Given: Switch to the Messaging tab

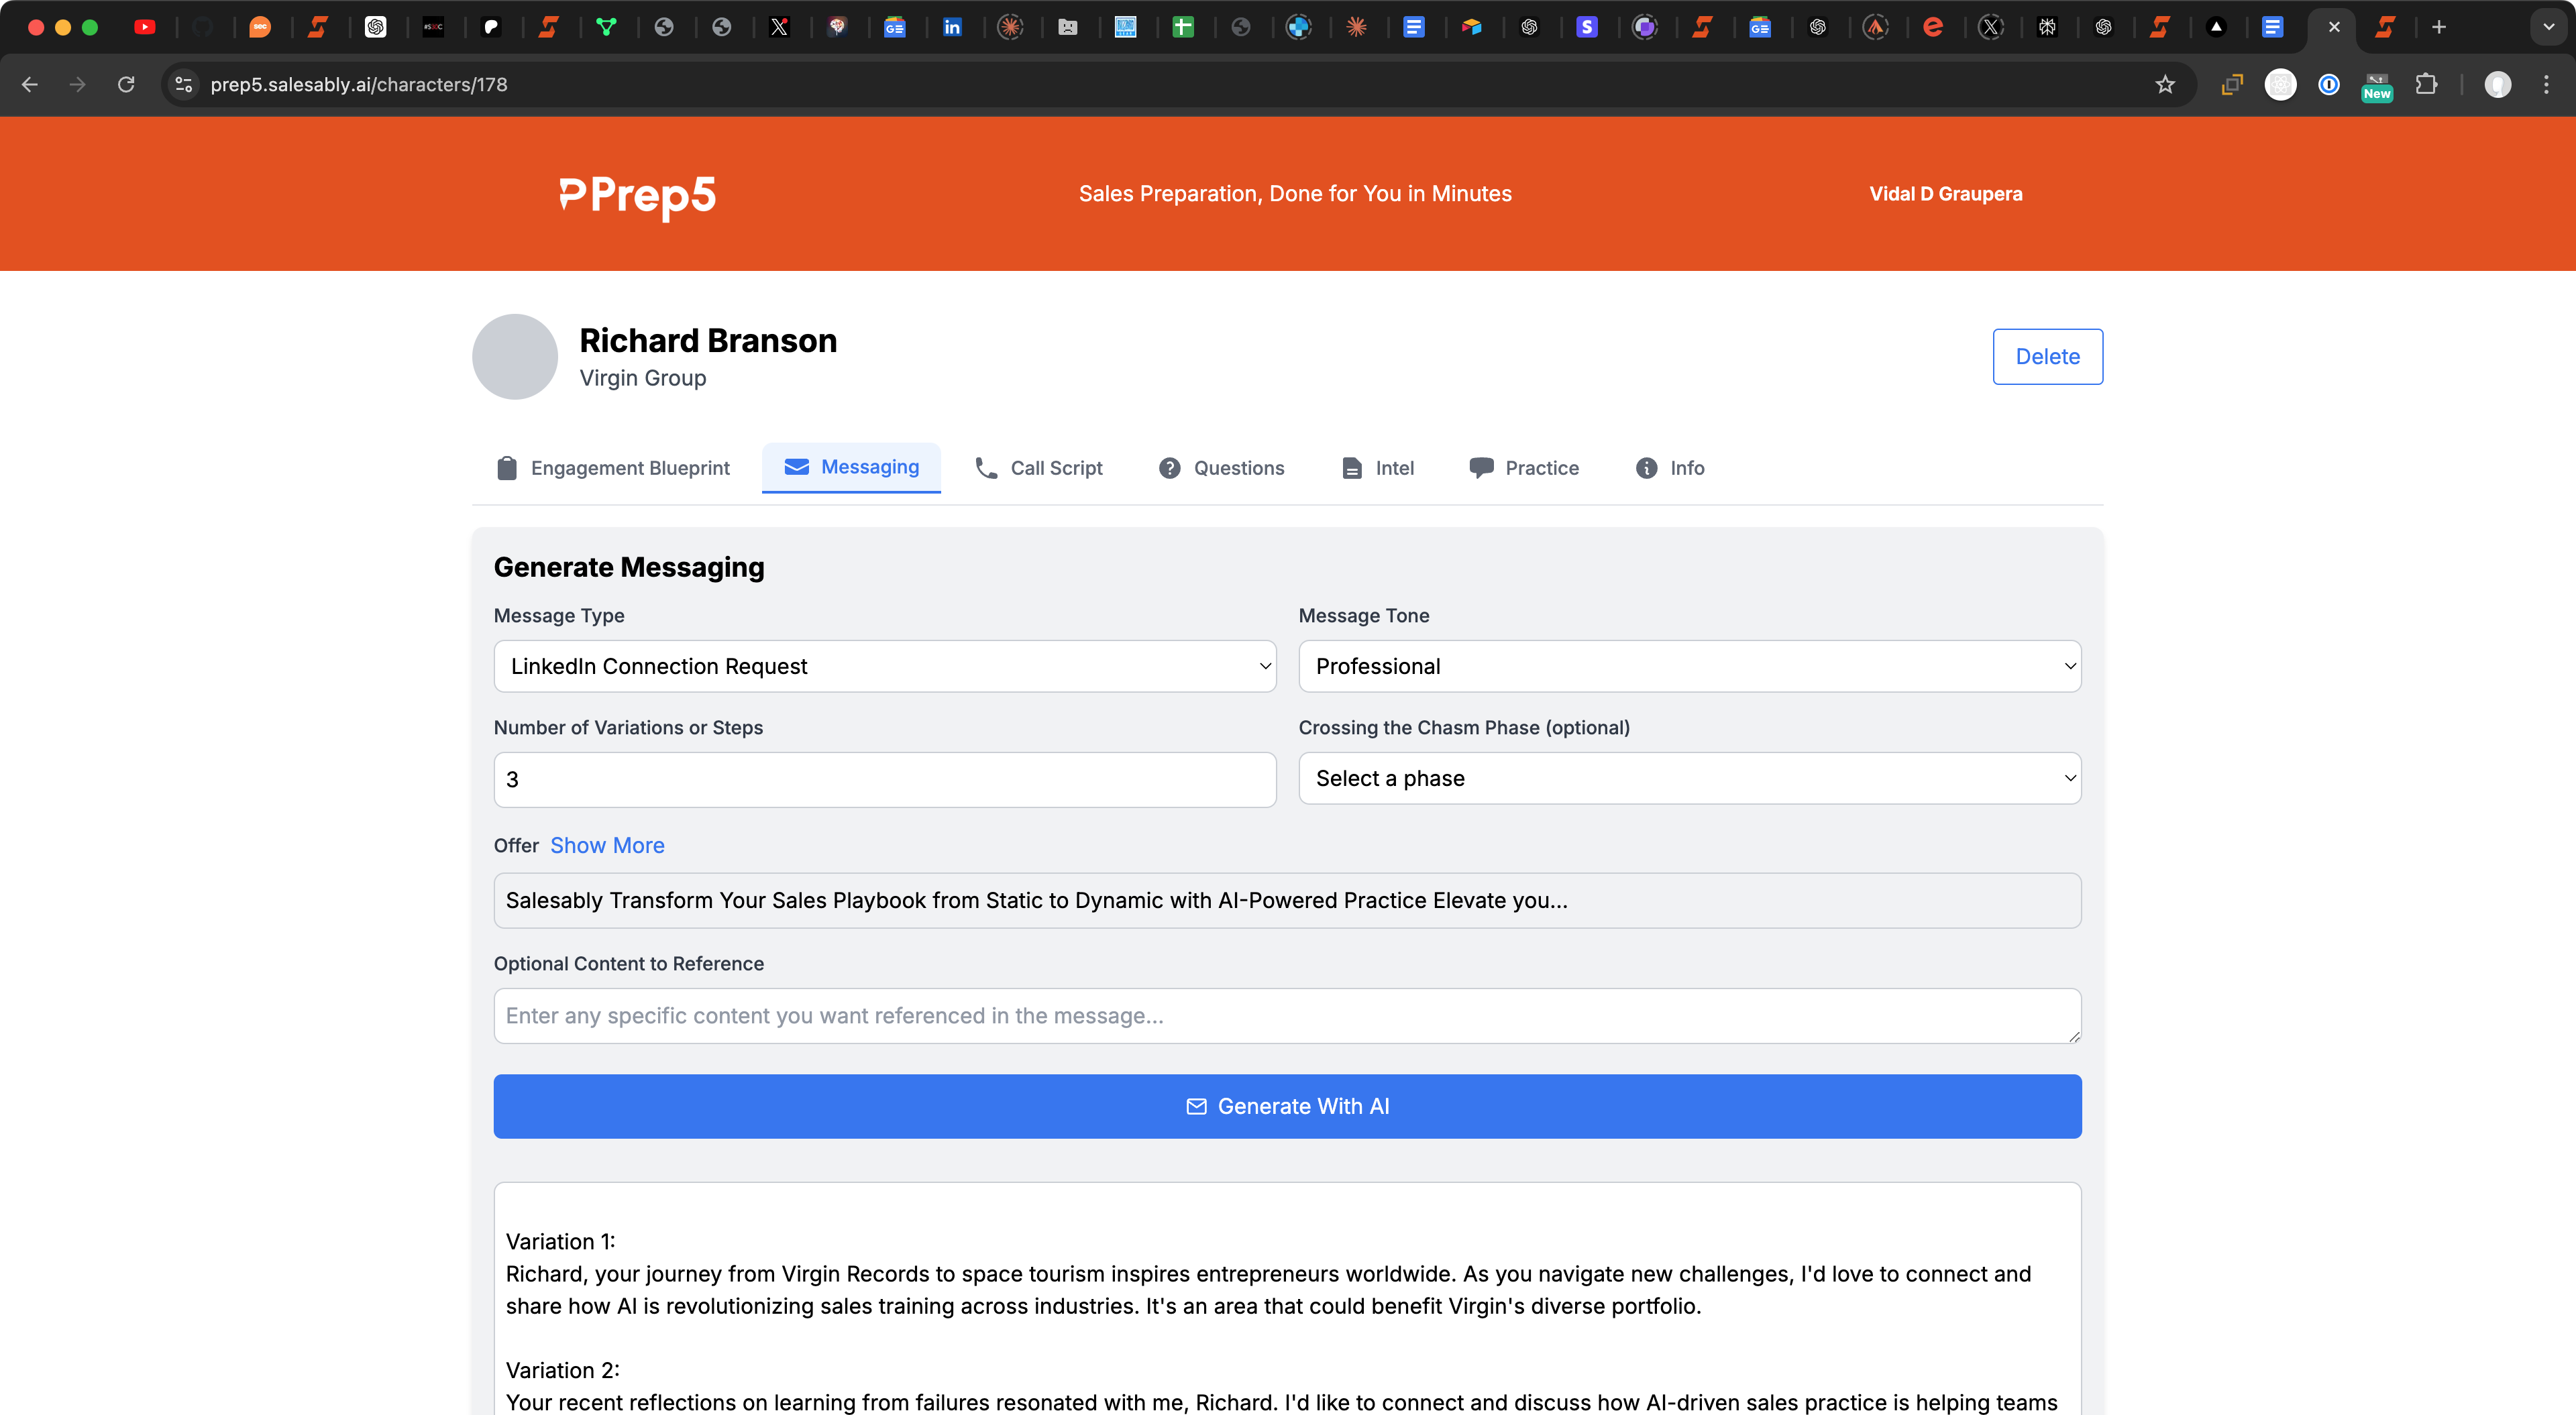Looking at the screenshot, I should [851, 467].
